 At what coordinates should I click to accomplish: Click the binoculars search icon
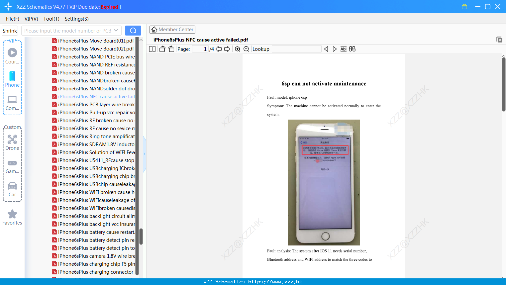pyautogui.click(x=352, y=49)
